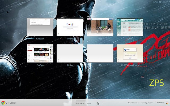
Task: Click the signed-in account email address
Action: 161,2
